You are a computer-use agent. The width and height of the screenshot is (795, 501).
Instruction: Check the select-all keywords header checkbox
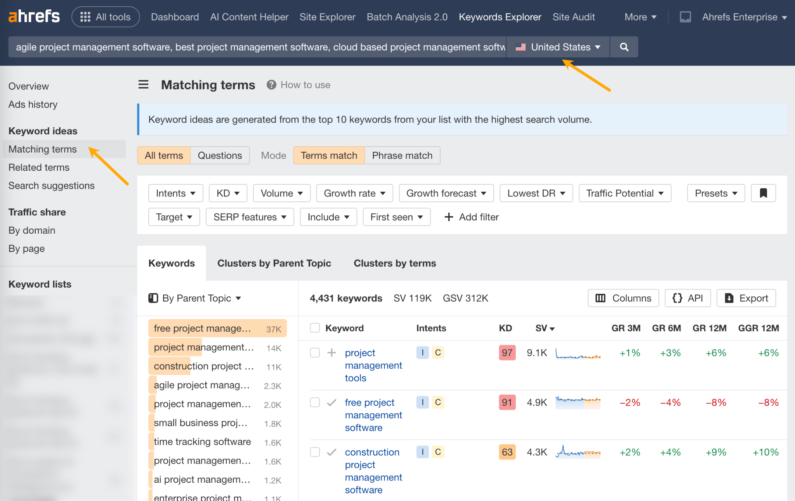point(314,328)
